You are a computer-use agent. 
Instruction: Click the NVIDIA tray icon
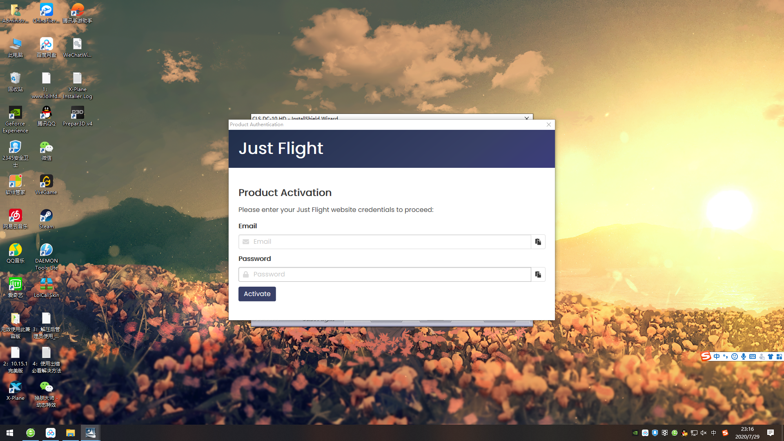point(635,433)
